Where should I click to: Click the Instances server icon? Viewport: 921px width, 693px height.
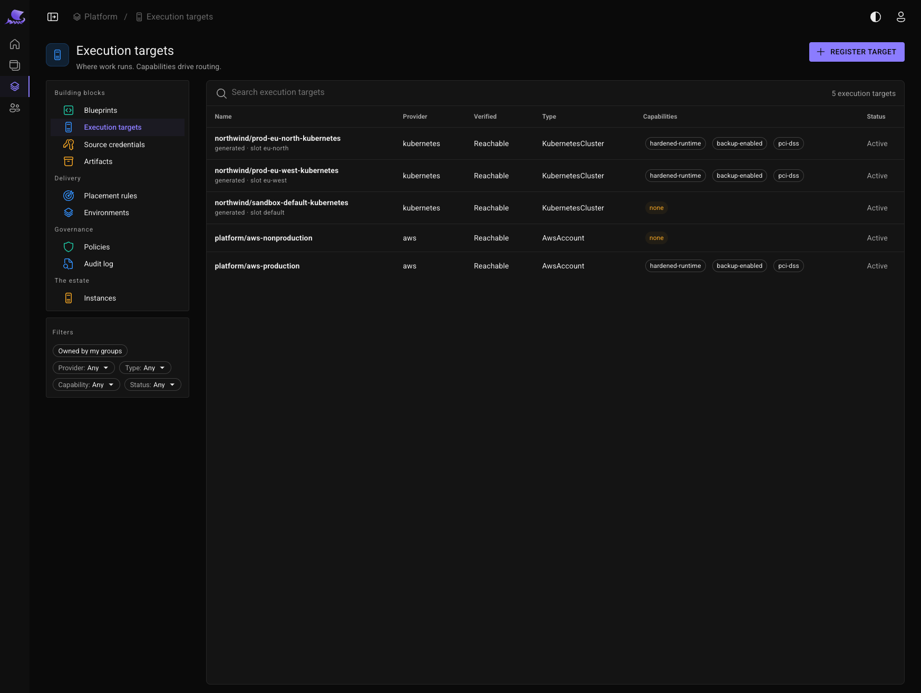(x=69, y=298)
